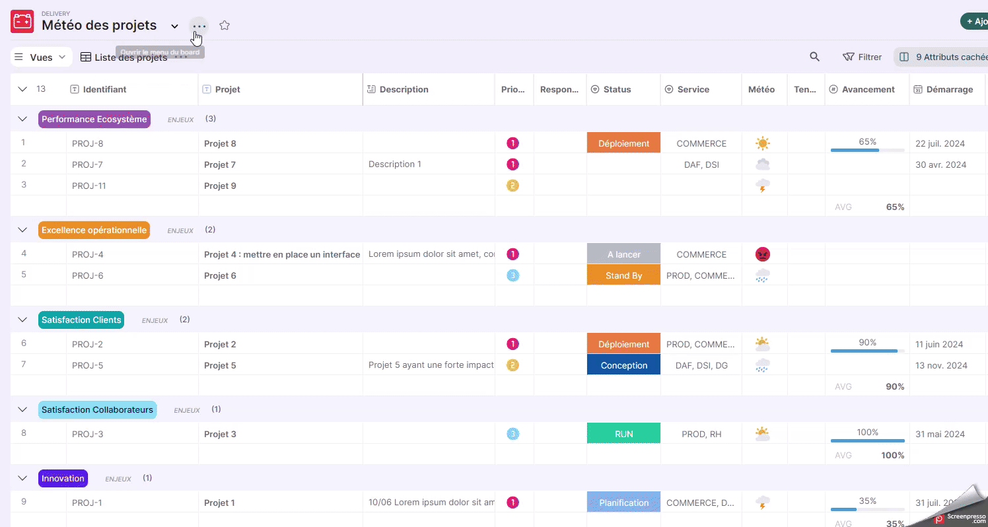
Task: Click the search magnifier icon
Action: pos(814,57)
